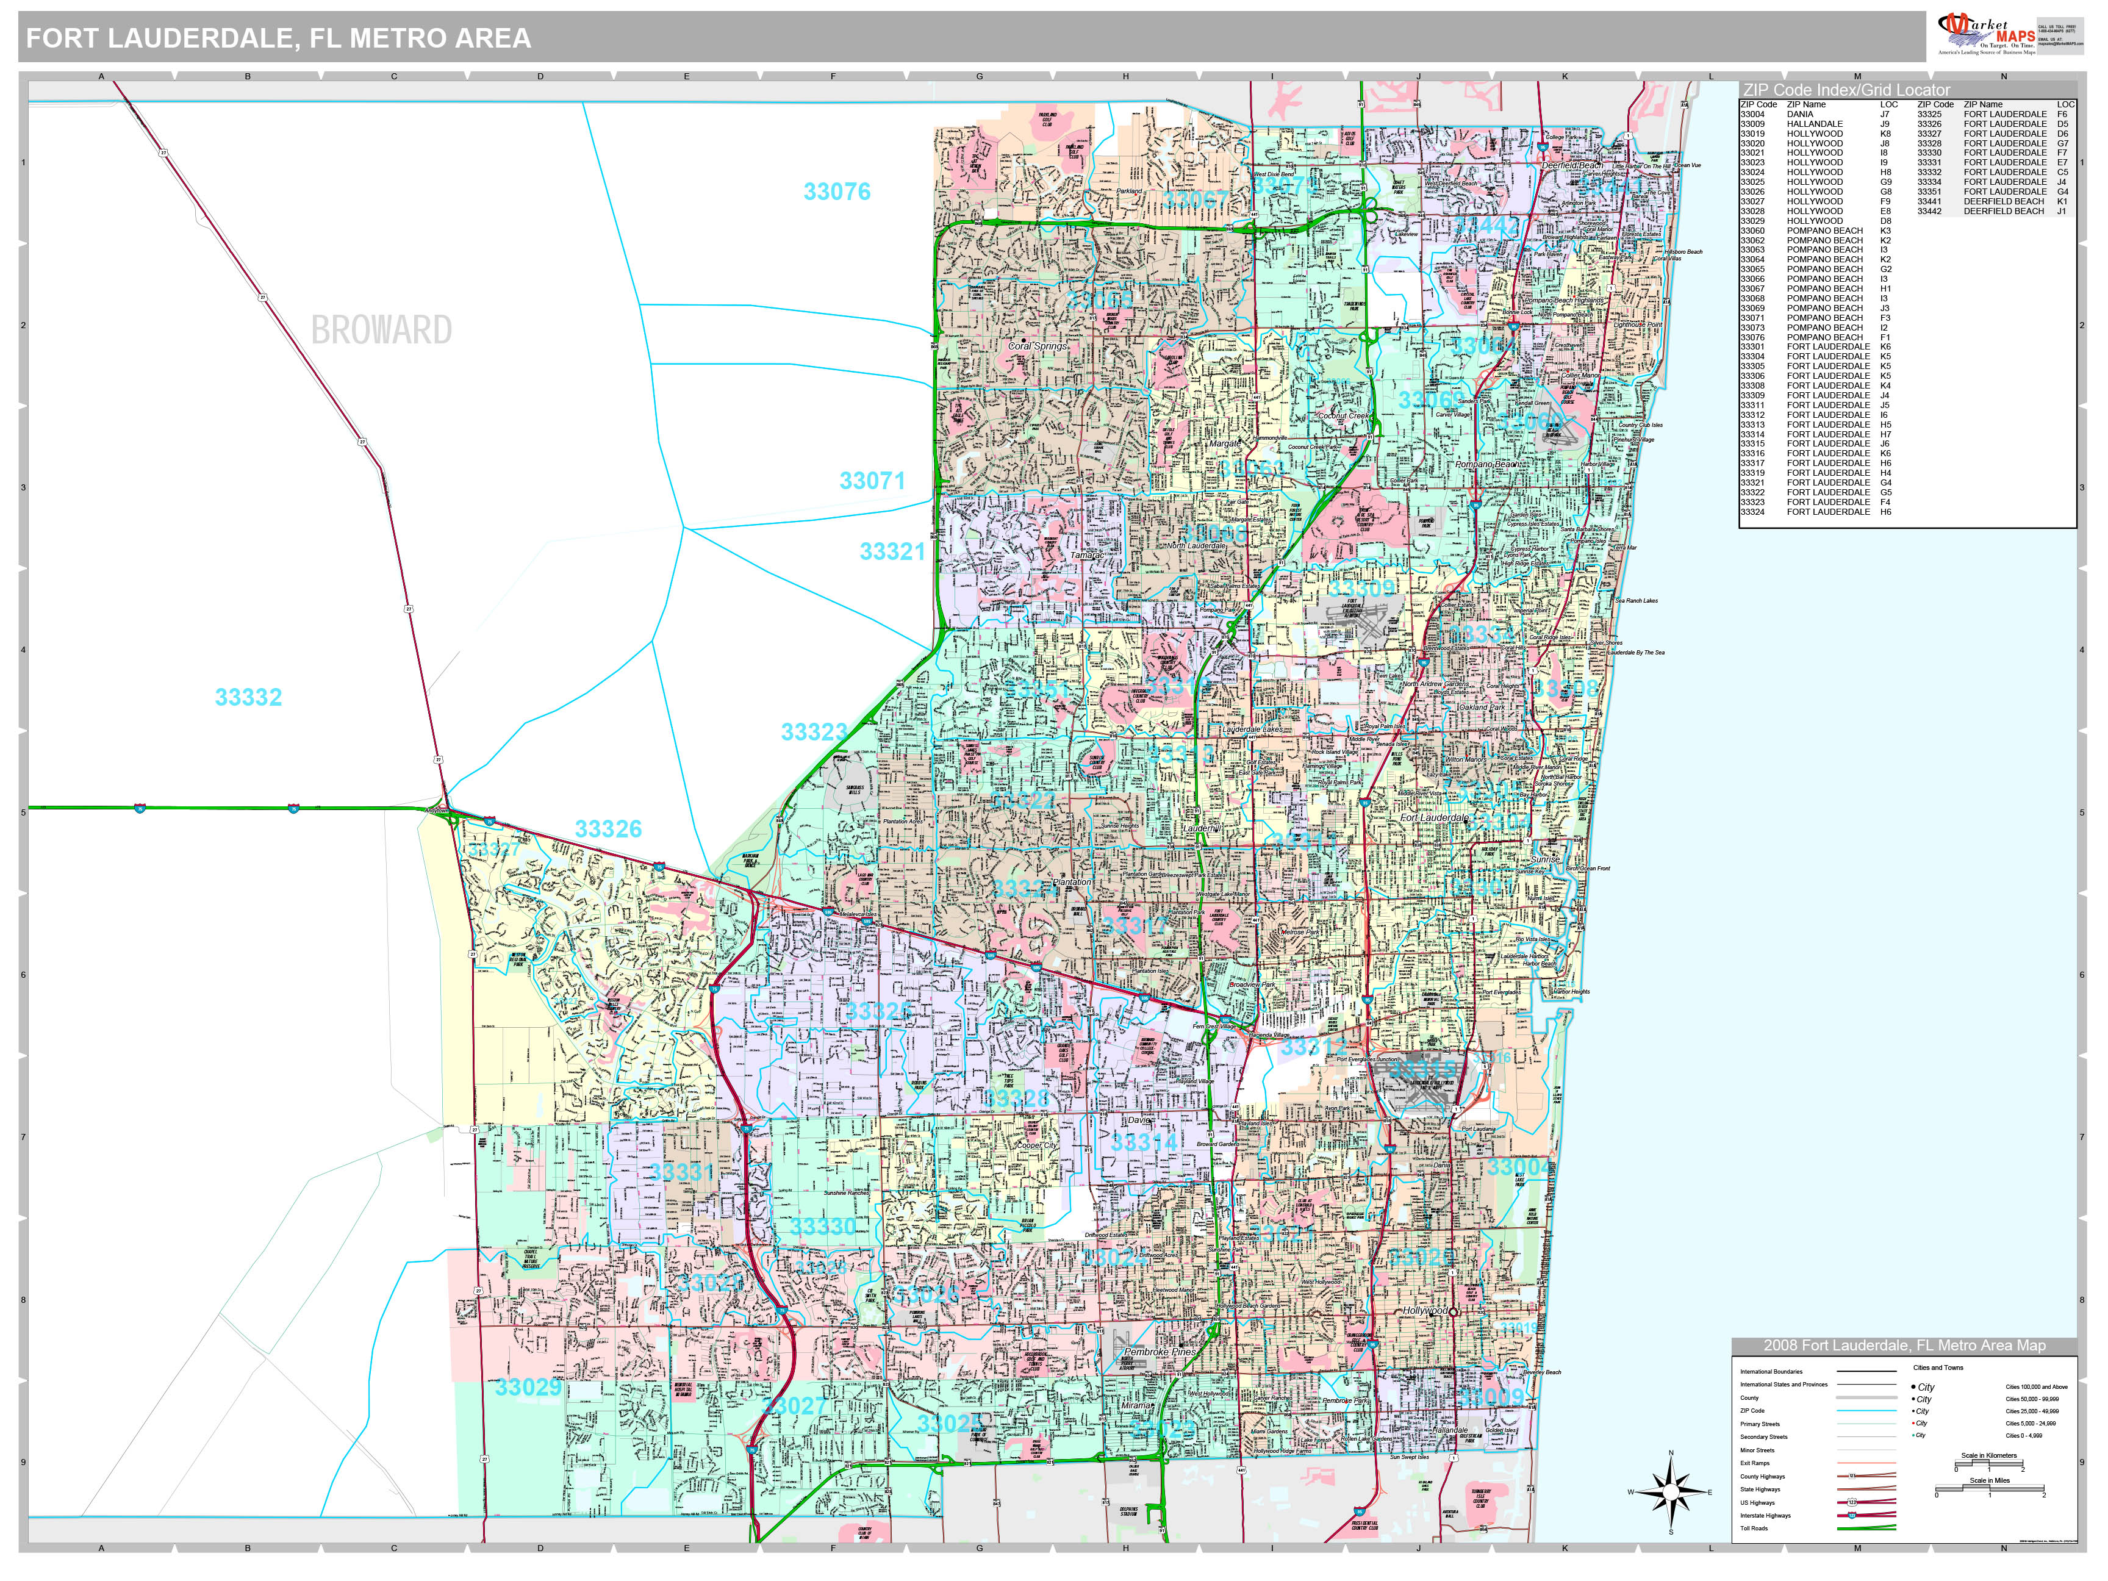
Task: Click the 33331 ZIP label on the map
Action: [x=683, y=1171]
